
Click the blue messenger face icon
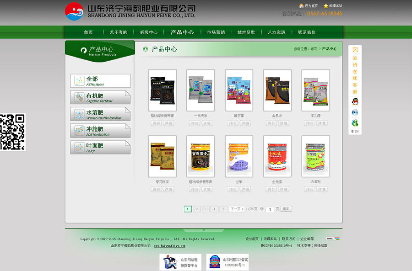pos(355,112)
